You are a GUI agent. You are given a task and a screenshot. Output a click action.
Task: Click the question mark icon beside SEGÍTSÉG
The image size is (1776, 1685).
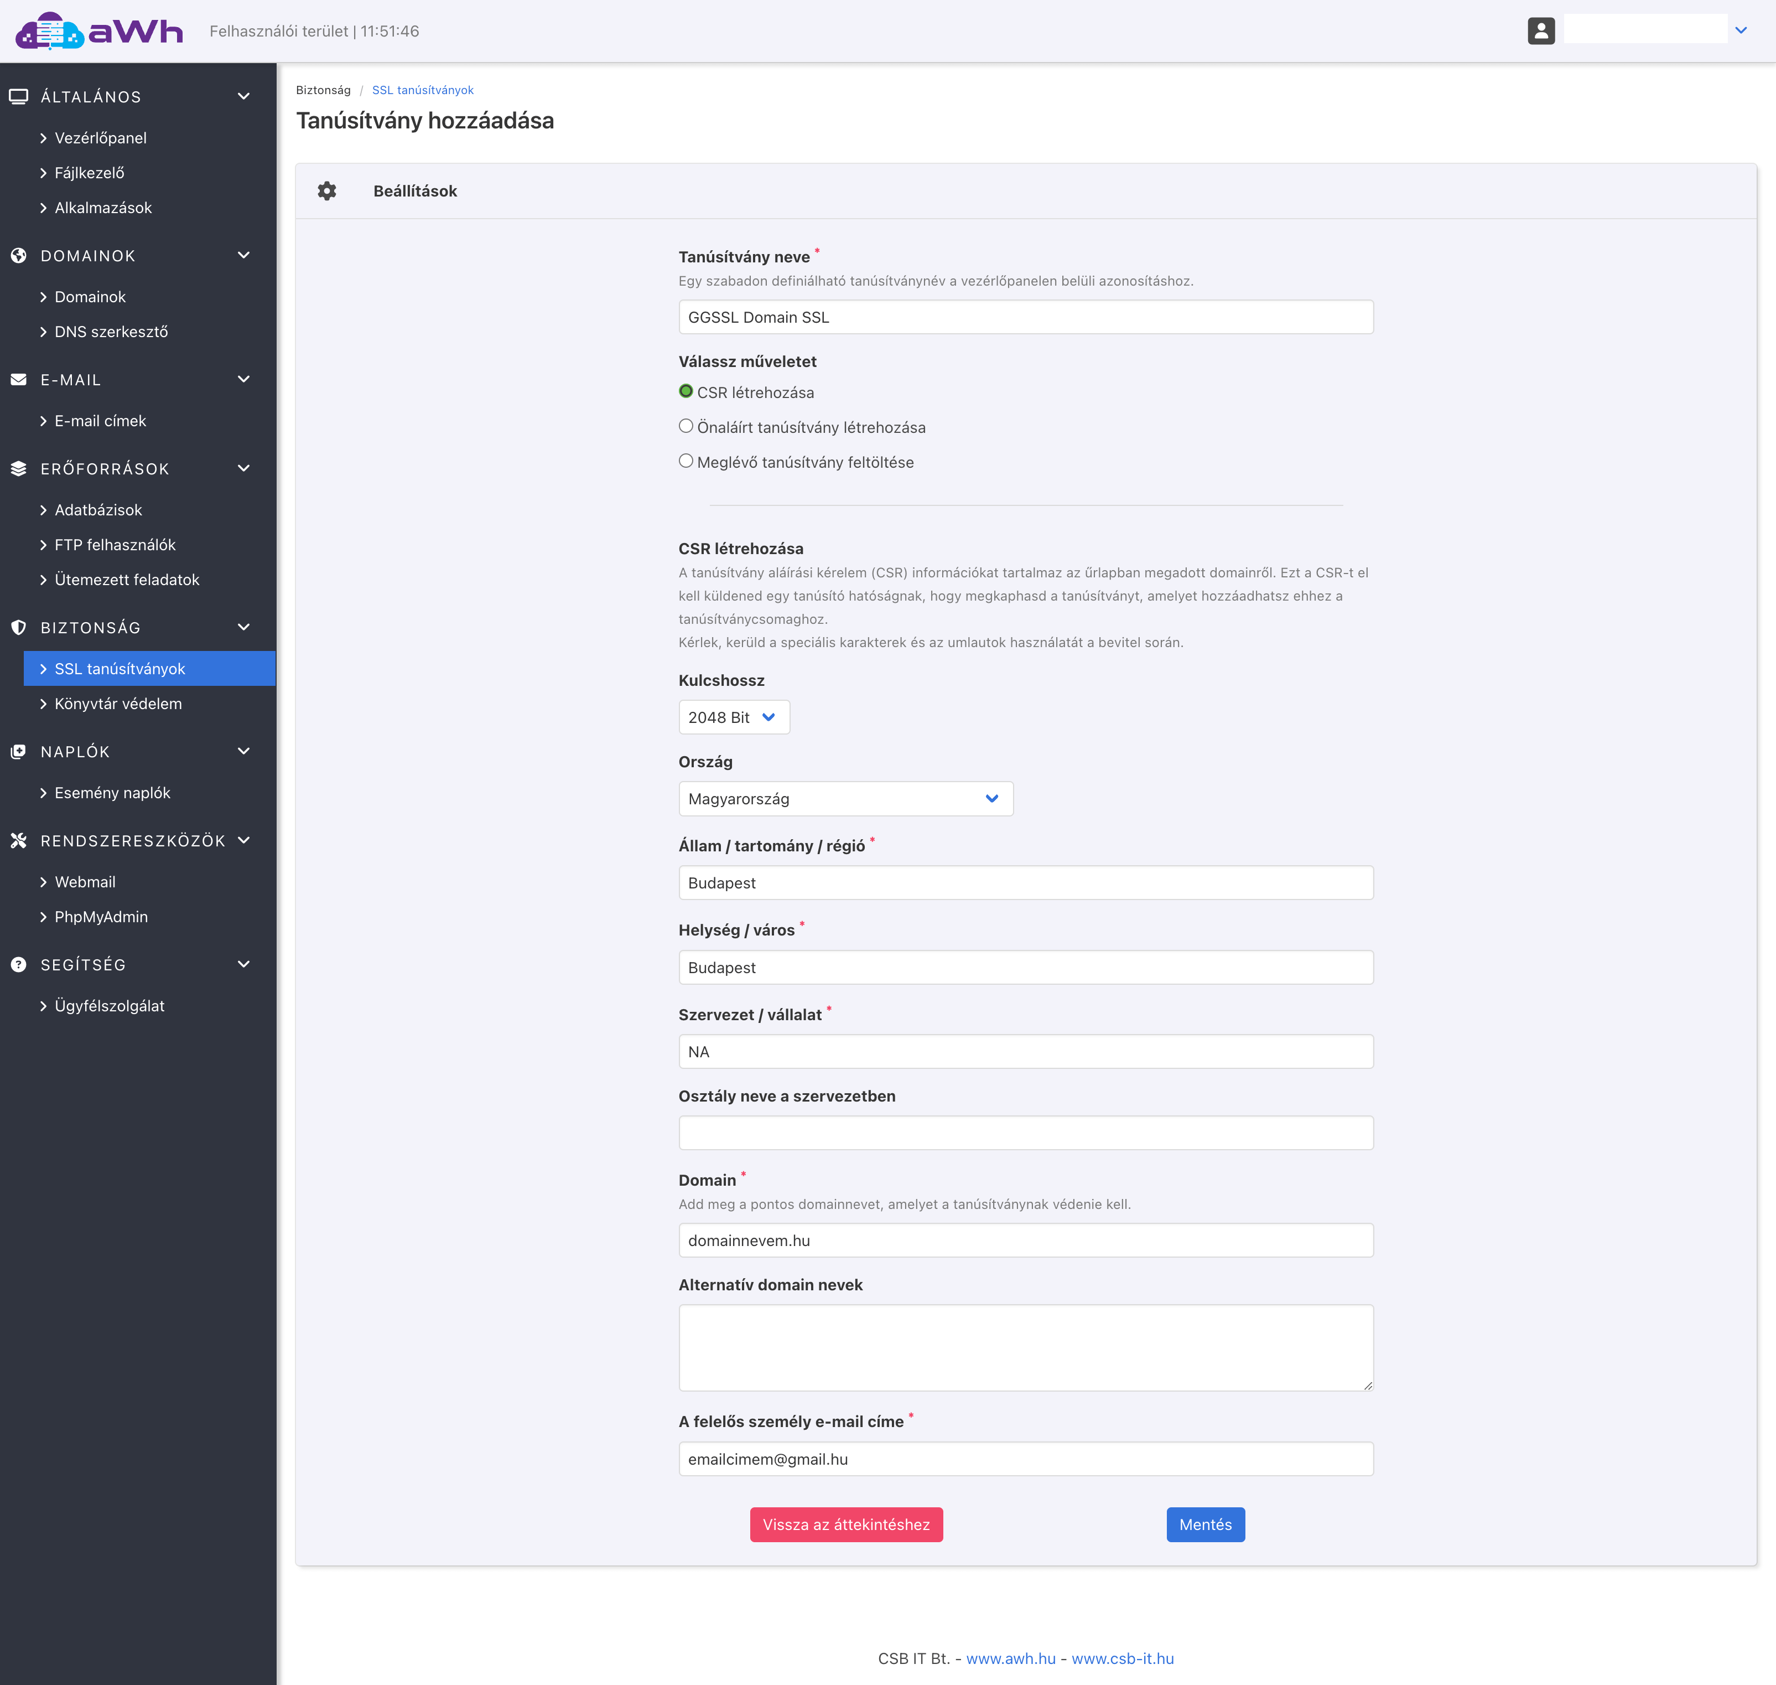(18, 965)
